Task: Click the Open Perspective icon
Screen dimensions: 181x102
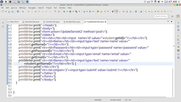Action: 173,16
